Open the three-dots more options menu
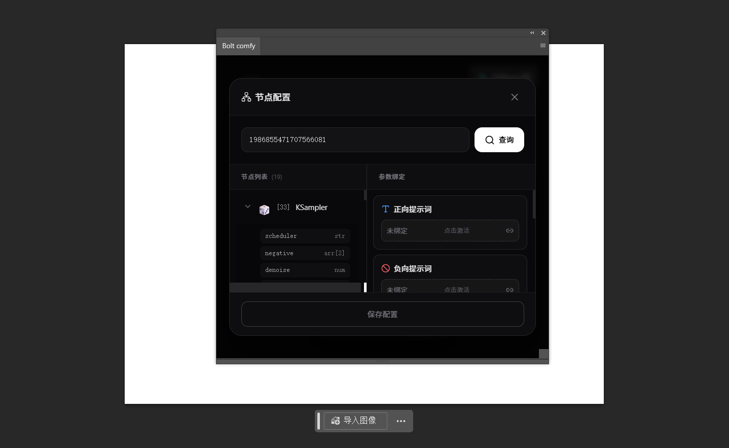Screen dimensions: 729x448 click(x=401, y=421)
